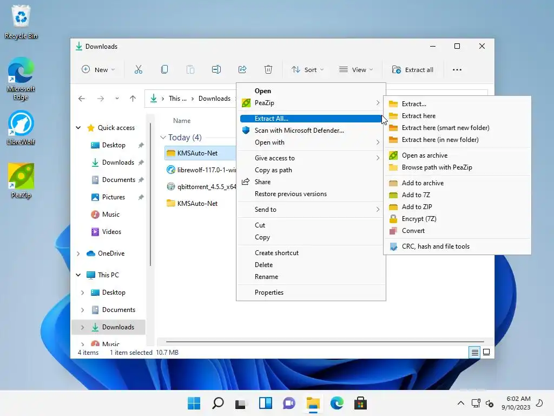Viewport: 554px width, 416px height.
Task: Select Extract here (smart new folder)
Action: tap(457, 128)
